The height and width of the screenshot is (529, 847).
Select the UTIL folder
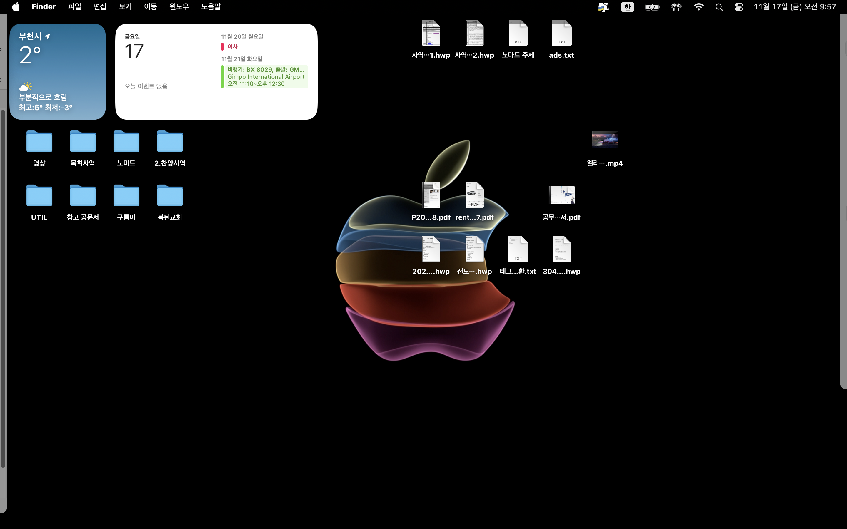[x=39, y=195]
